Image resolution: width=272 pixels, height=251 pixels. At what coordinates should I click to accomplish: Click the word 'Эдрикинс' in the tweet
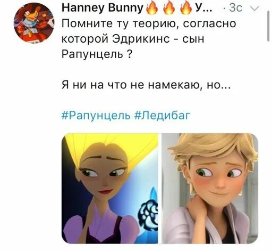(x=141, y=39)
